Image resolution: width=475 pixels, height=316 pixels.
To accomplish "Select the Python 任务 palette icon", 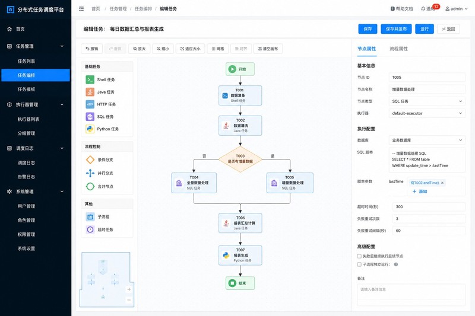I will click(90, 129).
